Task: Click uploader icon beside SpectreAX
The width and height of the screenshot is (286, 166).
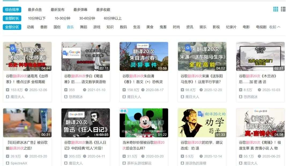Action: (x=8, y=163)
